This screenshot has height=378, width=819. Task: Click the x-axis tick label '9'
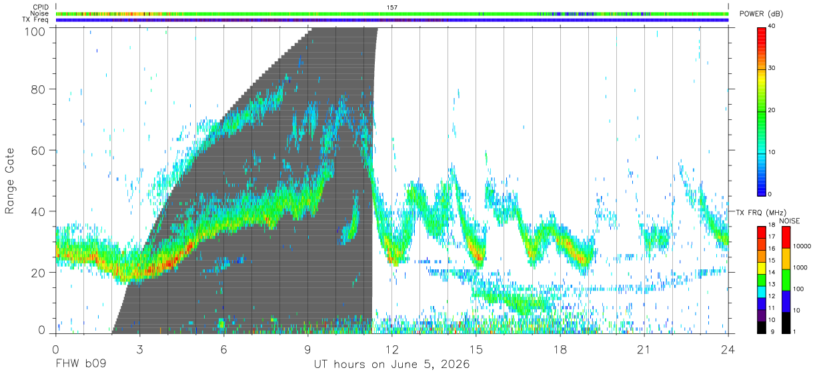coord(308,349)
